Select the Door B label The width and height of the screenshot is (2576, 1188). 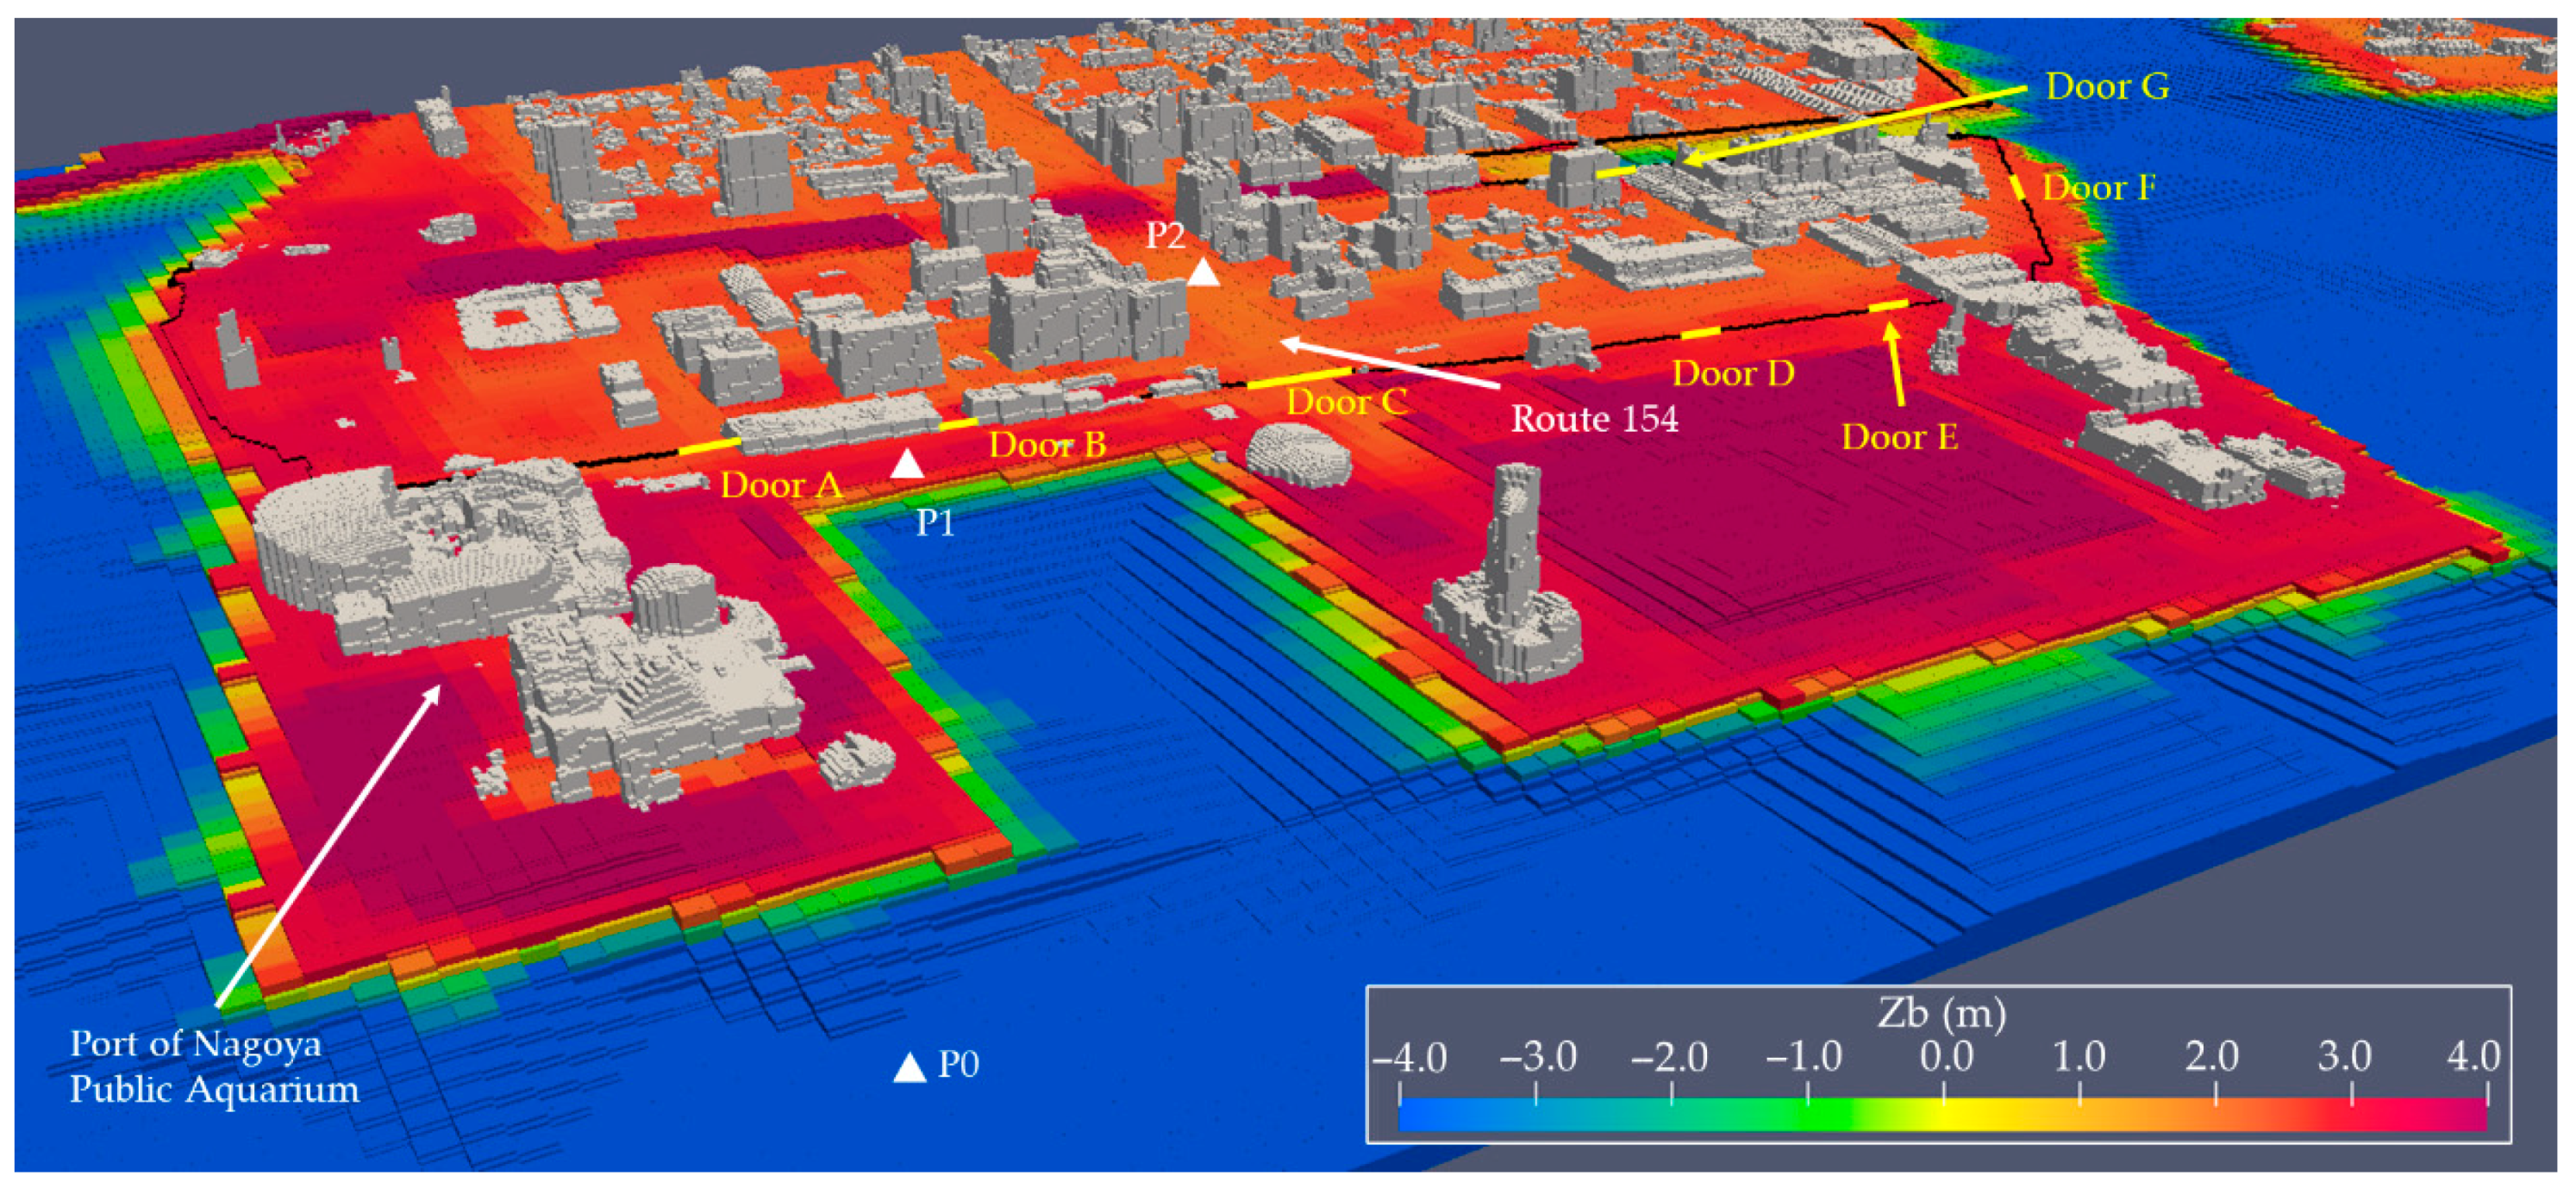click(x=1047, y=445)
